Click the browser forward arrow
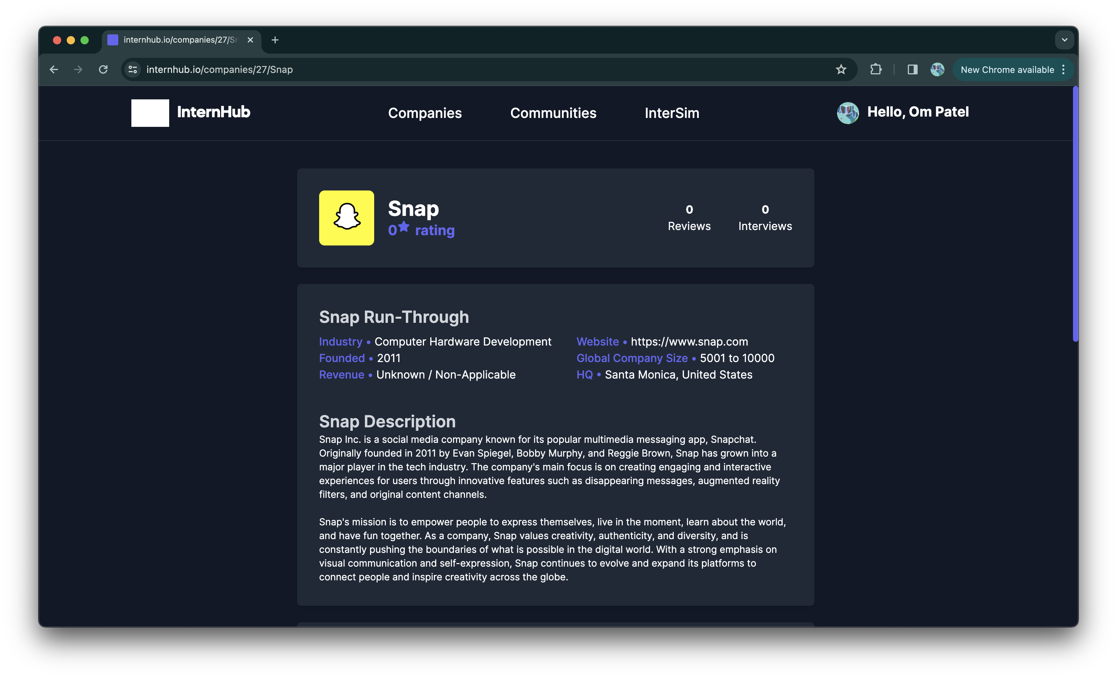This screenshot has height=678, width=1117. click(x=78, y=69)
